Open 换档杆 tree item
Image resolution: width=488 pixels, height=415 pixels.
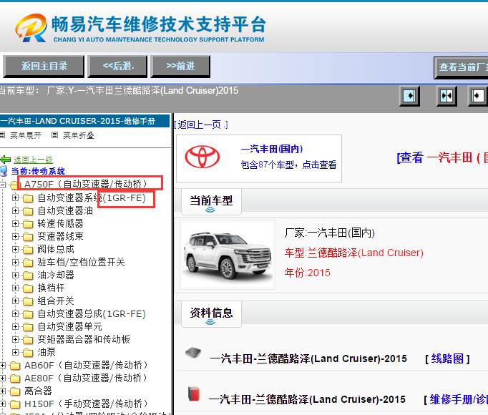pyautogui.click(x=51, y=288)
